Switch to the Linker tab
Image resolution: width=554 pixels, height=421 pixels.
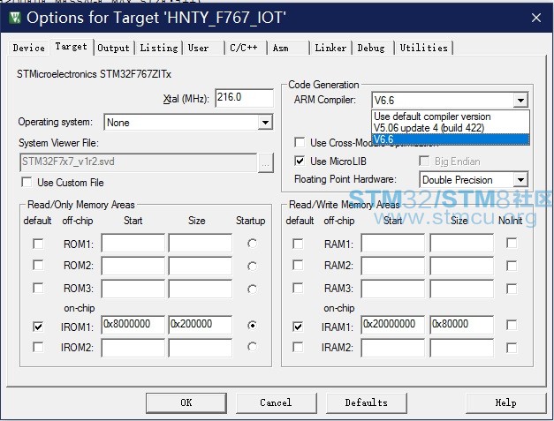click(330, 48)
